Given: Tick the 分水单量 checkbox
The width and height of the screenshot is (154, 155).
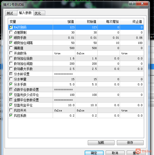Looking at the screenshot, I should pos(11,79).
